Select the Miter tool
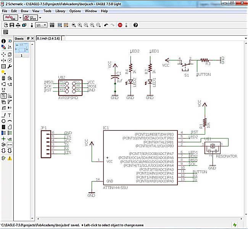This screenshot has height=229, width=248. click(10, 102)
